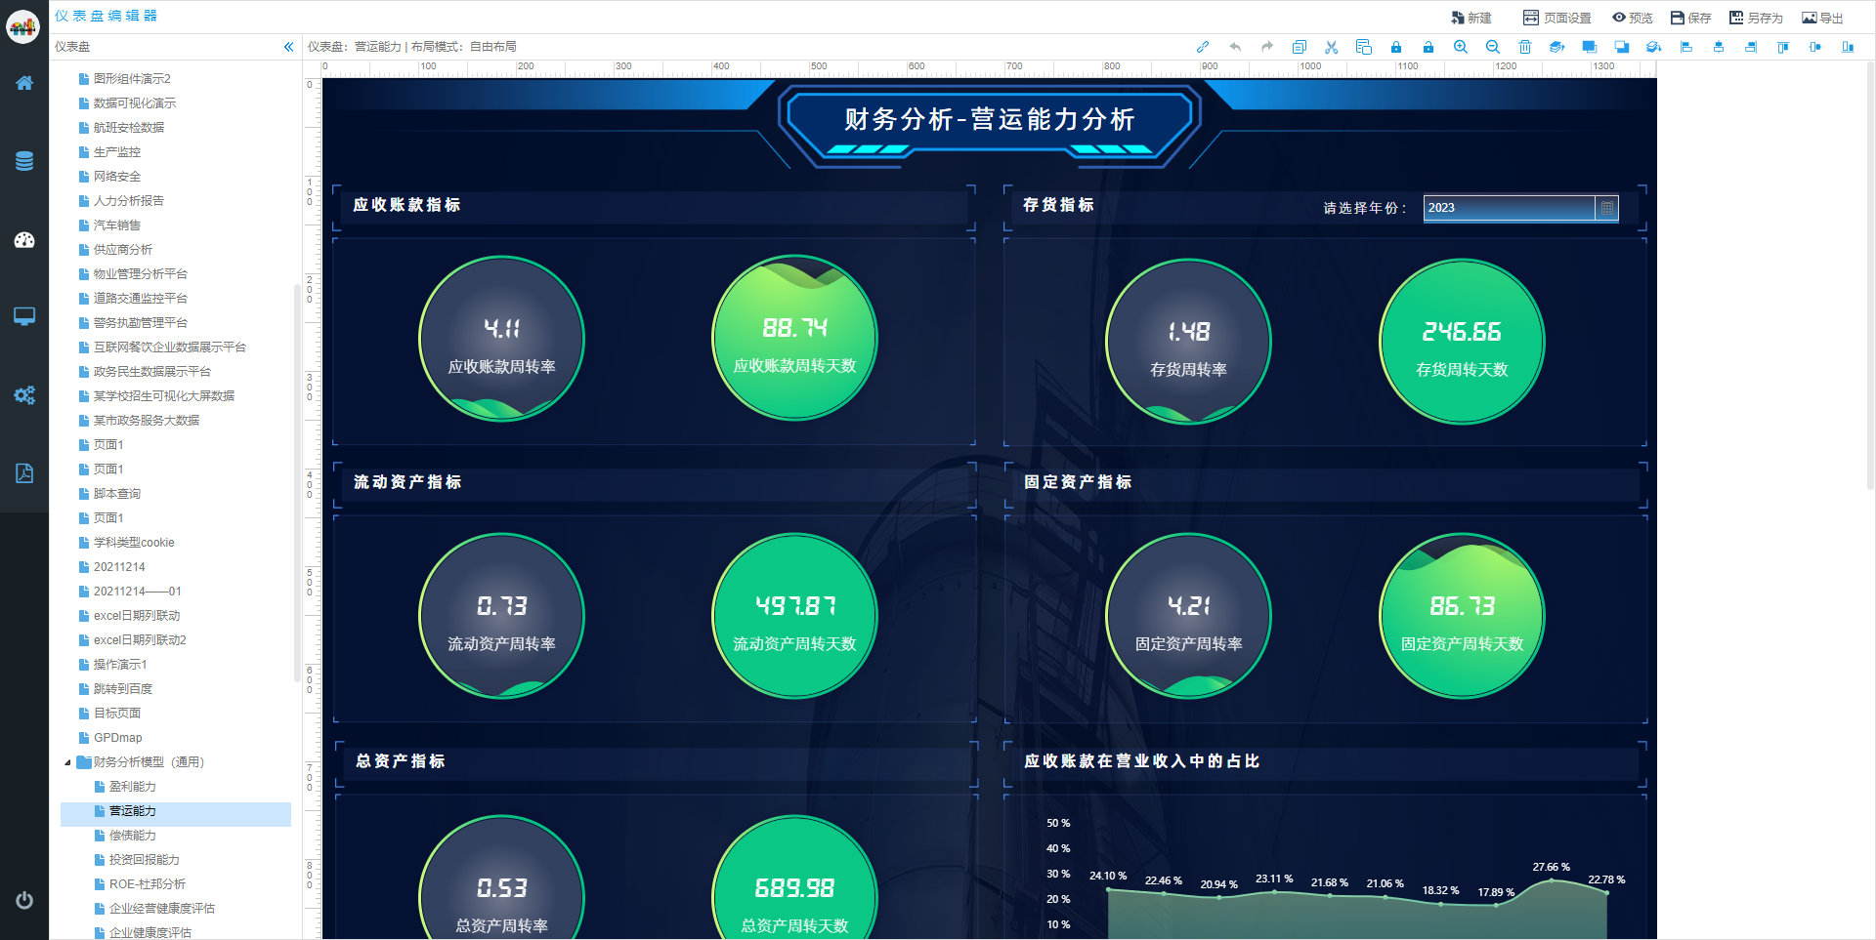Collapse the dashboard tree panel
This screenshot has height=940, width=1876.
(x=288, y=47)
